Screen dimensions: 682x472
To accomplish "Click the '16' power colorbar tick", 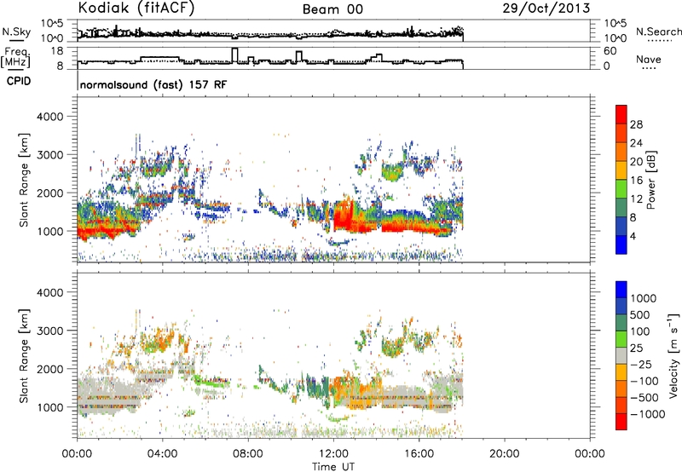I will (x=636, y=181).
